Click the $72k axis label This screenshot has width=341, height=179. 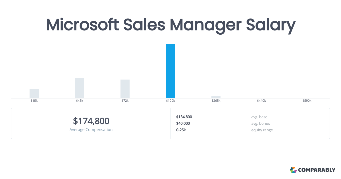125,101
